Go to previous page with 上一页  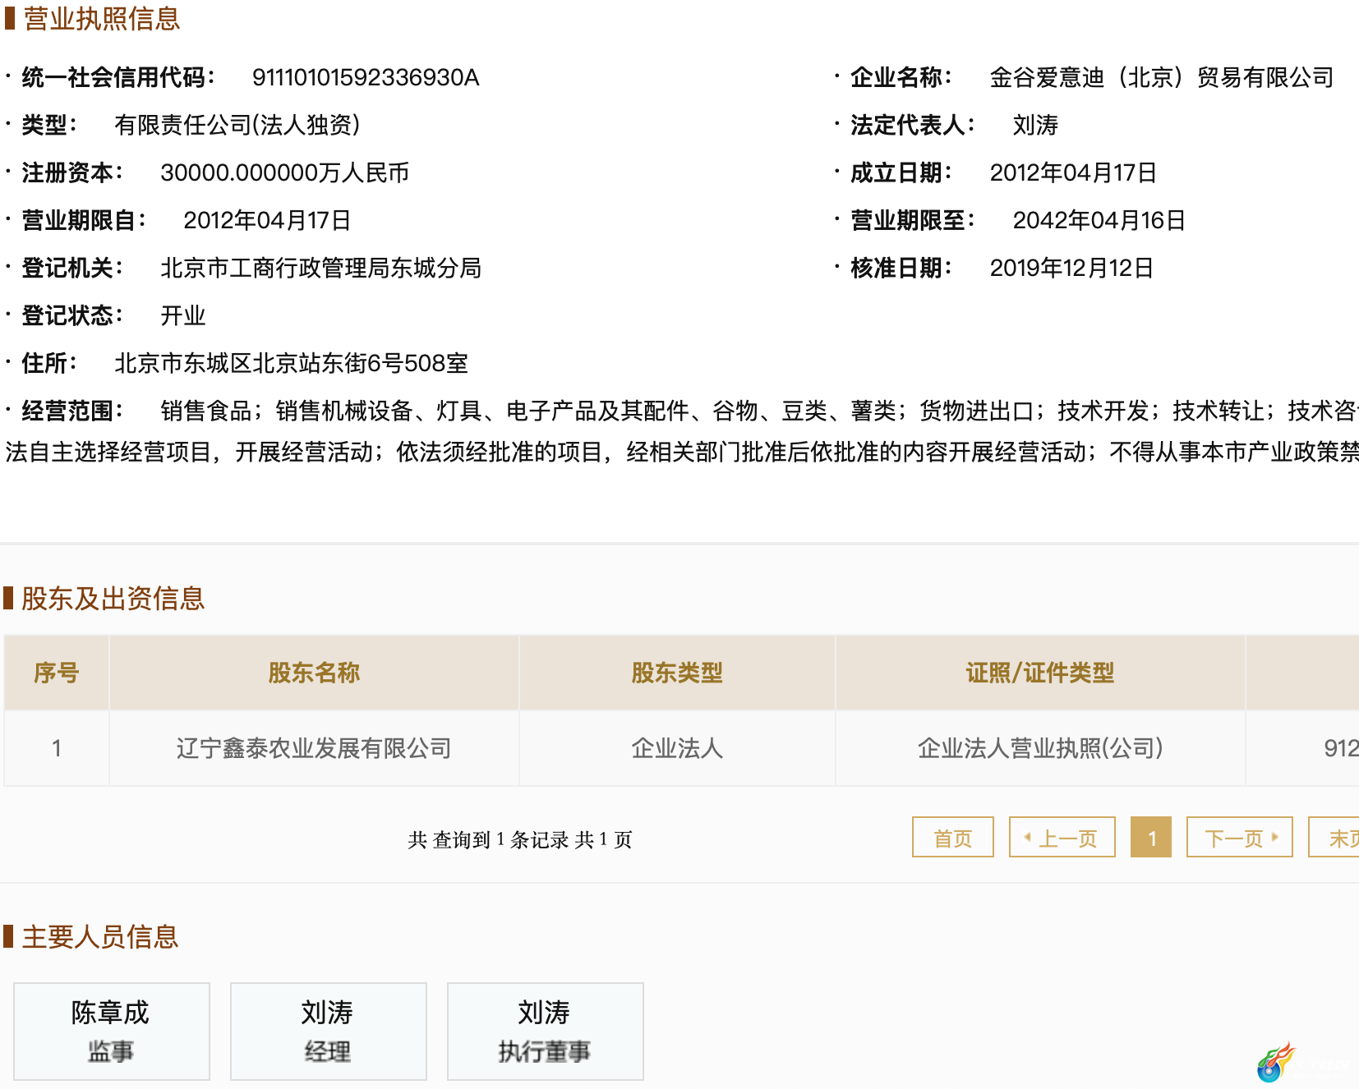[x=1062, y=837]
